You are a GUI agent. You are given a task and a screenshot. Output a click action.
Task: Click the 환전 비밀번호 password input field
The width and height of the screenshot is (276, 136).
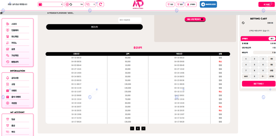(x=130, y=20)
